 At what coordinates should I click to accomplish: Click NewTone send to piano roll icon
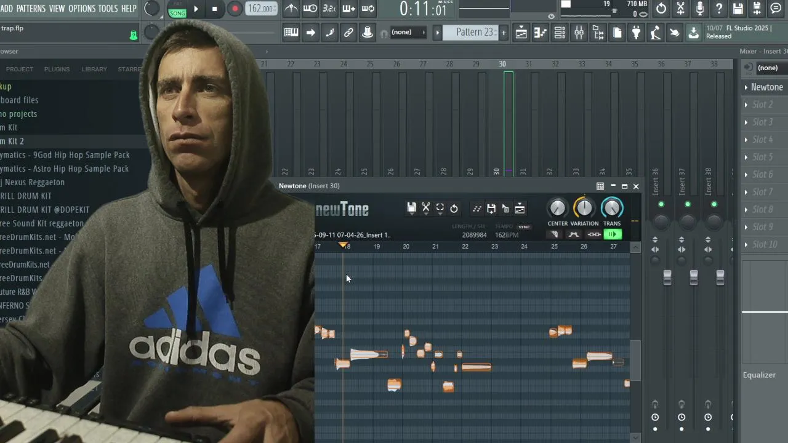tap(476, 209)
